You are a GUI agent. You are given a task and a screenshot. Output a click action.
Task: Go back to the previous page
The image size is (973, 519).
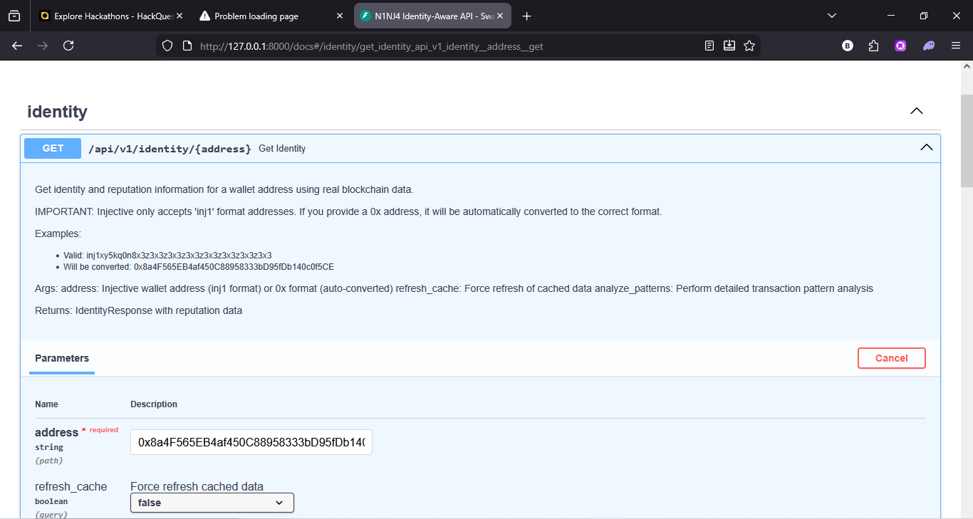click(x=17, y=46)
